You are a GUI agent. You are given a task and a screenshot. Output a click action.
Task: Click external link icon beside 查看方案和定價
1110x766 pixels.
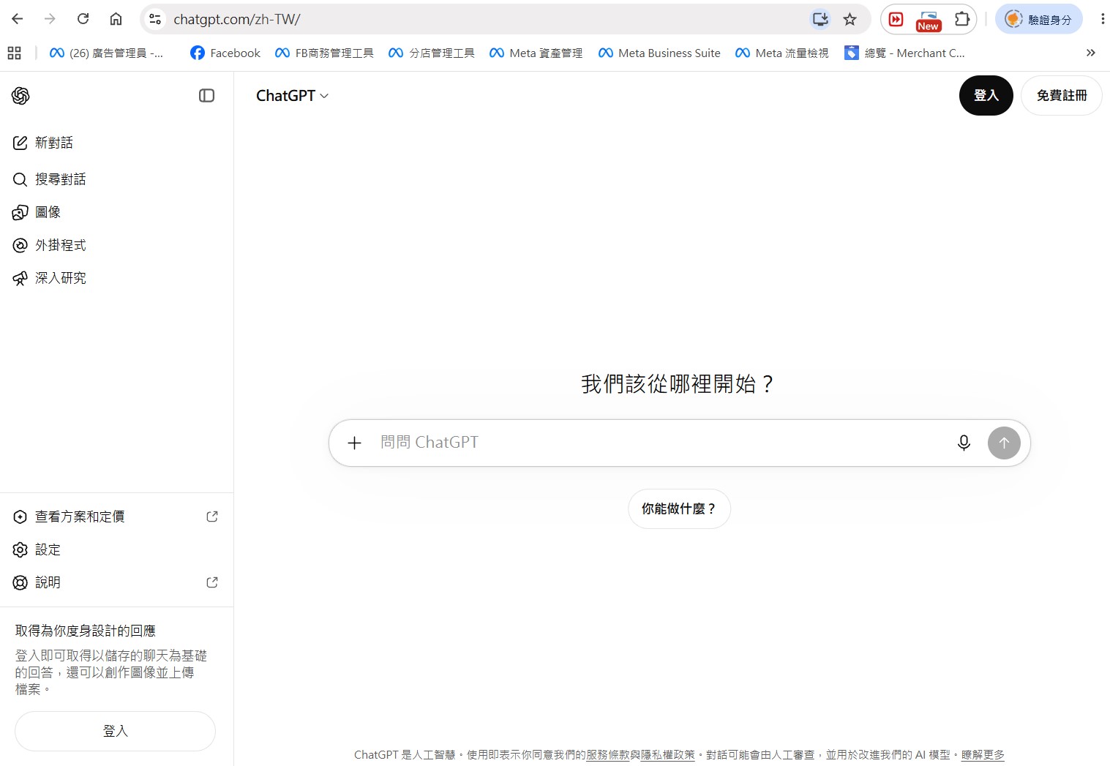tap(212, 517)
